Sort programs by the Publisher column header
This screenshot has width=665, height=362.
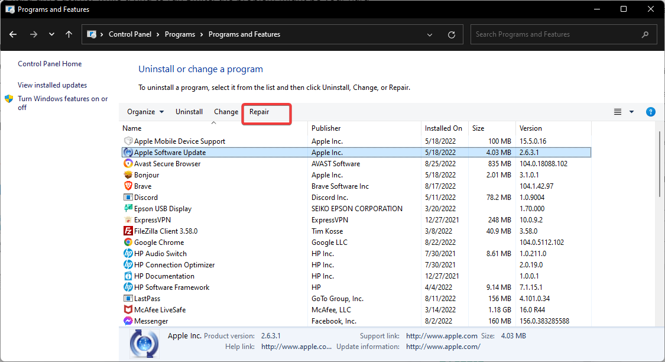pos(326,128)
